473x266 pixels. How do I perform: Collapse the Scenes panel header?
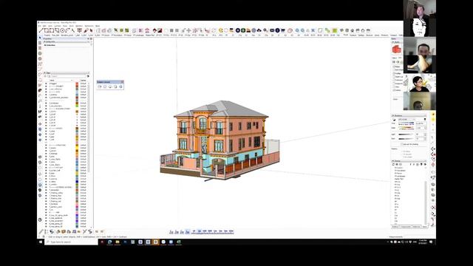409,161
